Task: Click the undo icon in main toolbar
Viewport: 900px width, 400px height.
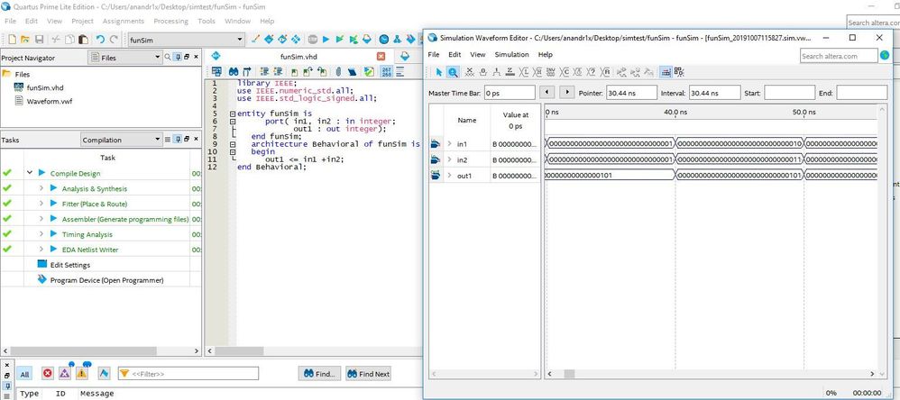Action: coord(100,40)
